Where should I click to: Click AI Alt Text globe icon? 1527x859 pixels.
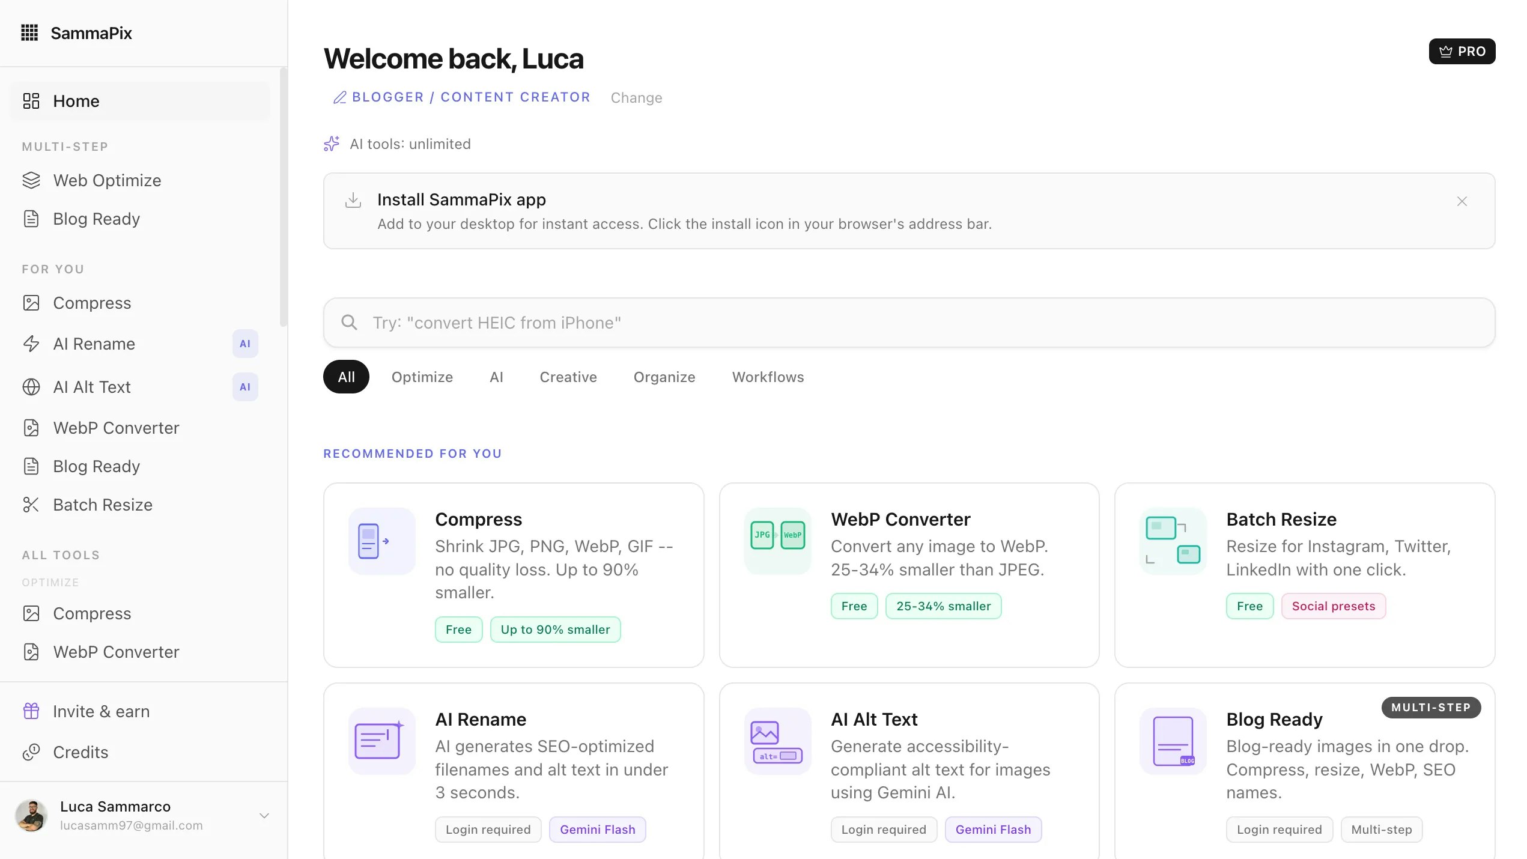31,387
